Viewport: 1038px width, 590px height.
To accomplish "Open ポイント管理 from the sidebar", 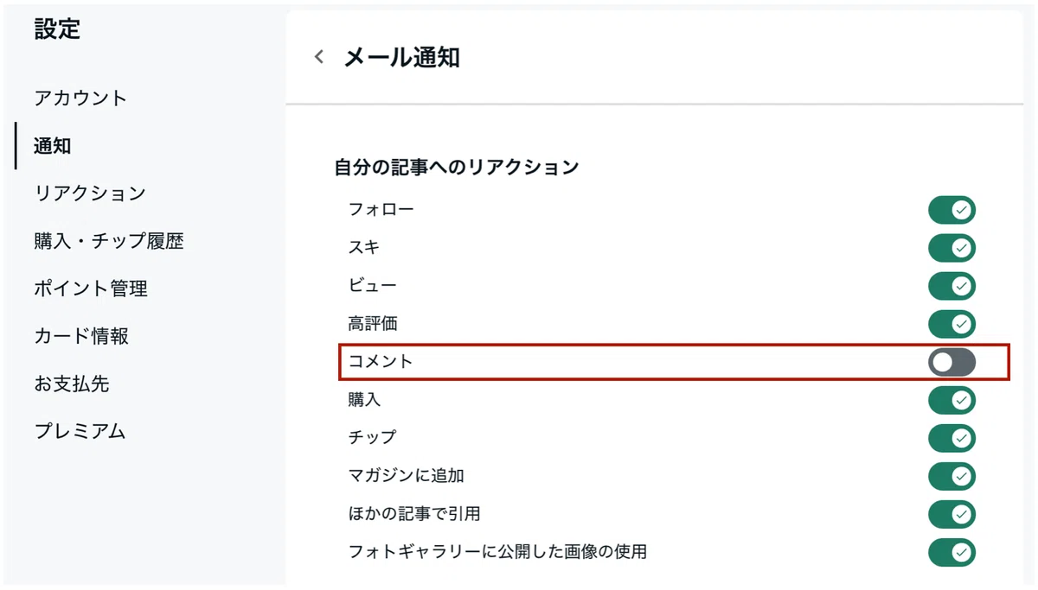I will (x=91, y=289).
